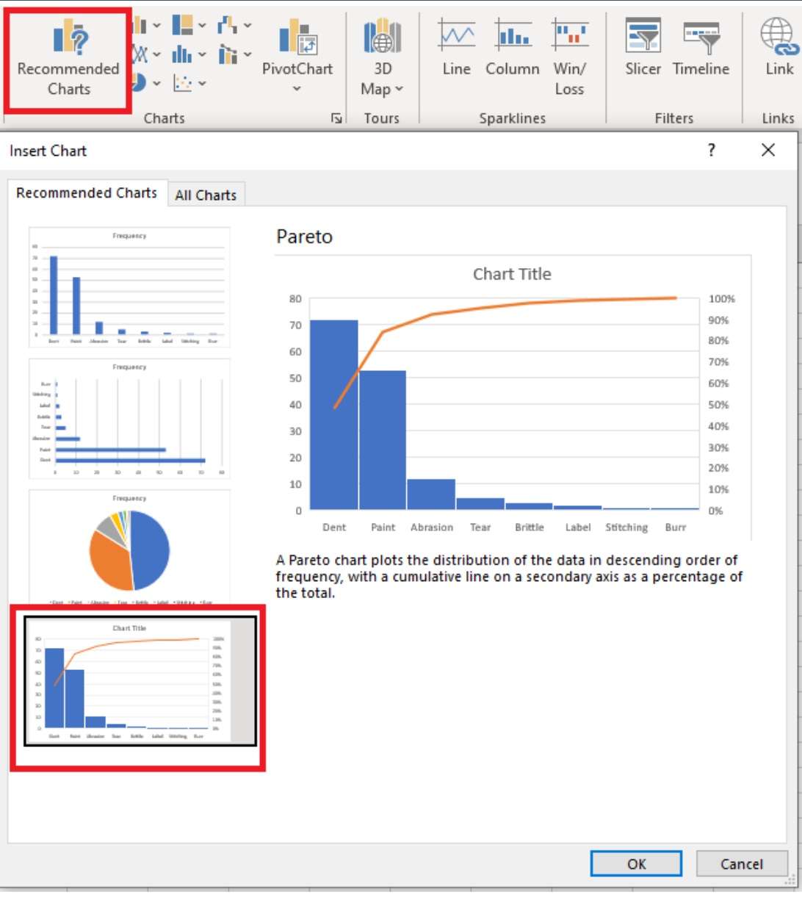
Task: Cancel the Insert Chart dialog
Action: coord(741,864)
